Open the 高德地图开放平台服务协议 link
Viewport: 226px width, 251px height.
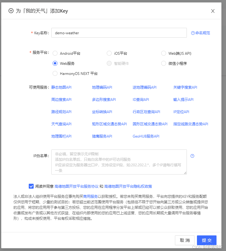pos(76,186)
